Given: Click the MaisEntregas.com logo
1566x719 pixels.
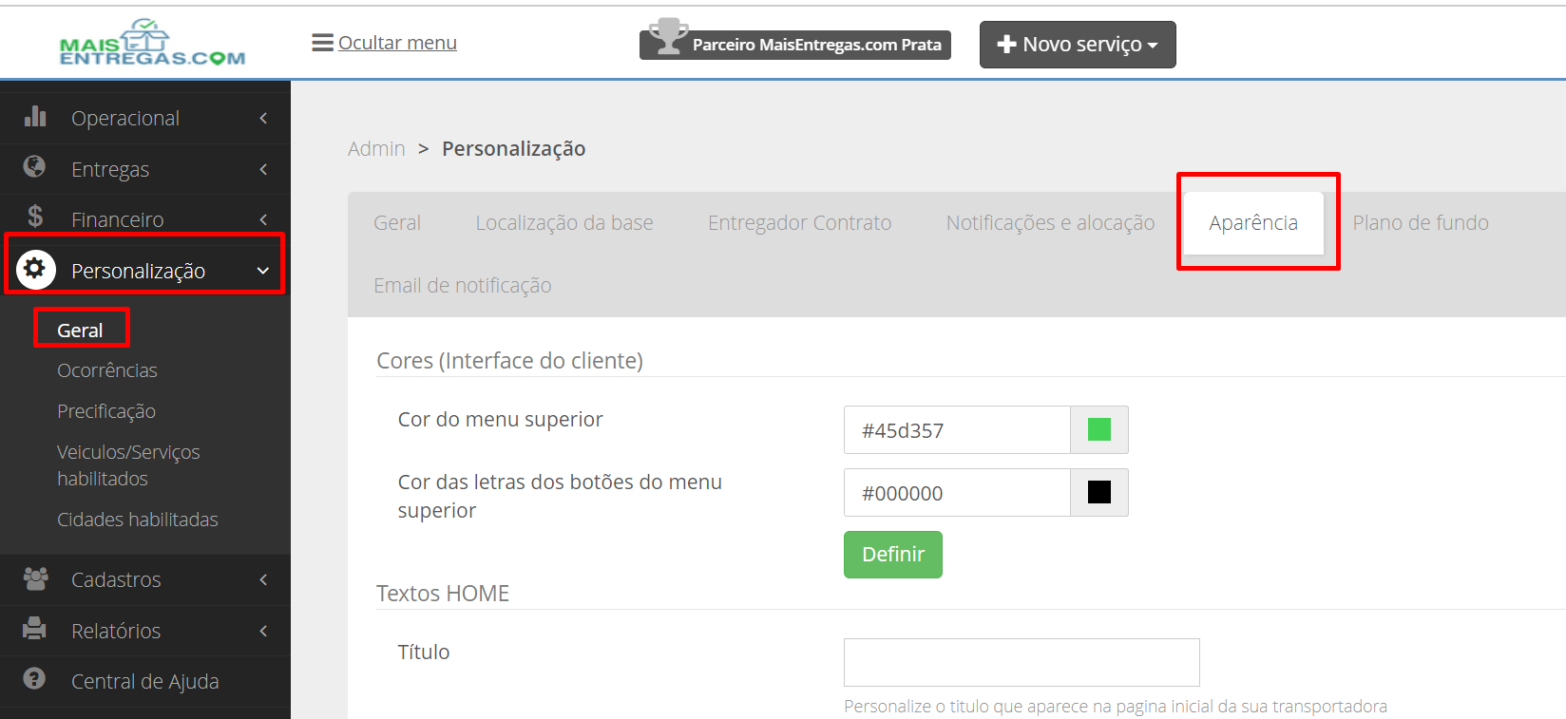Looking at the screenshot, I should 152,43.
